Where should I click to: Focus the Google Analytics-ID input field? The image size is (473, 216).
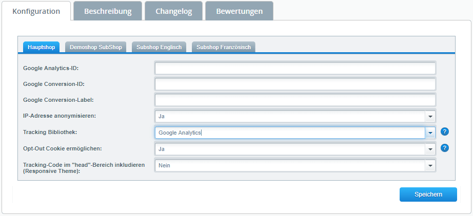[295, 68]
